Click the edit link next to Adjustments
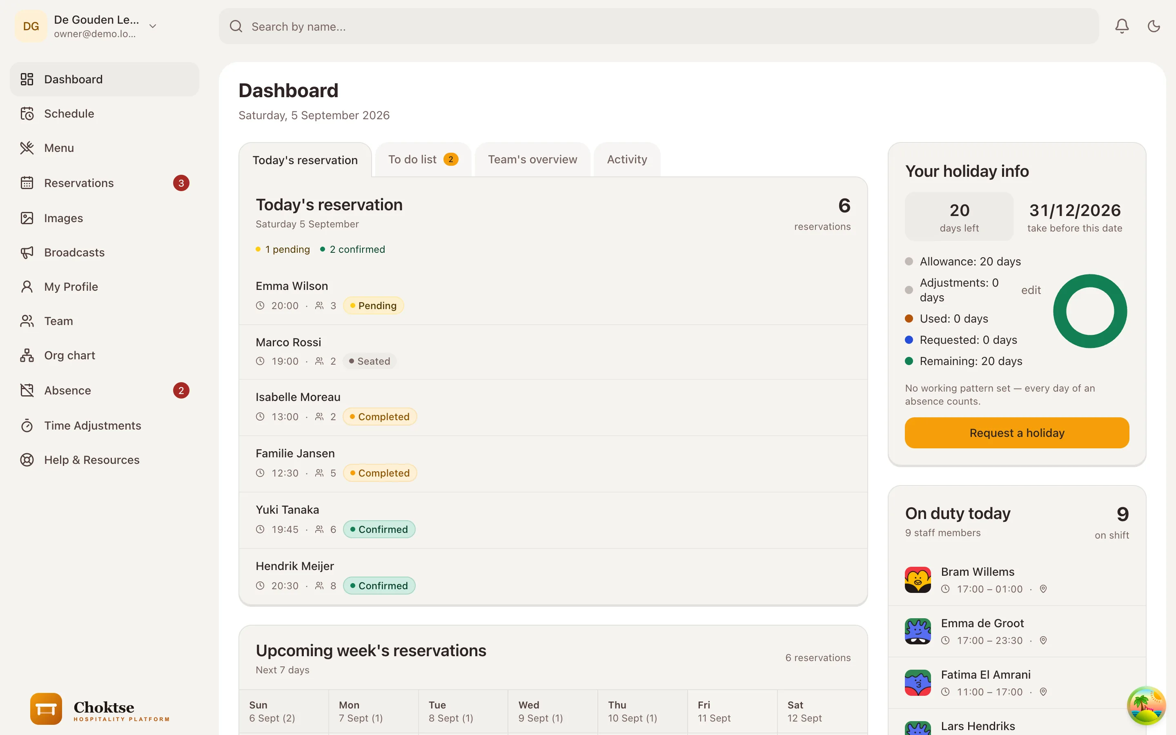1176x735 pixels. coord(1031,290)
